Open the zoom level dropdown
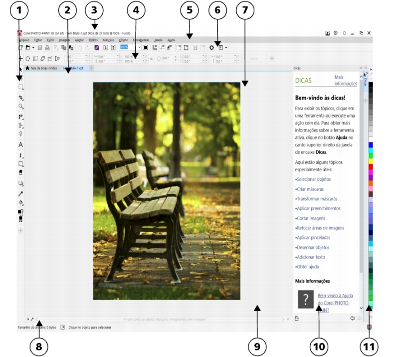 tap(139, 48)
